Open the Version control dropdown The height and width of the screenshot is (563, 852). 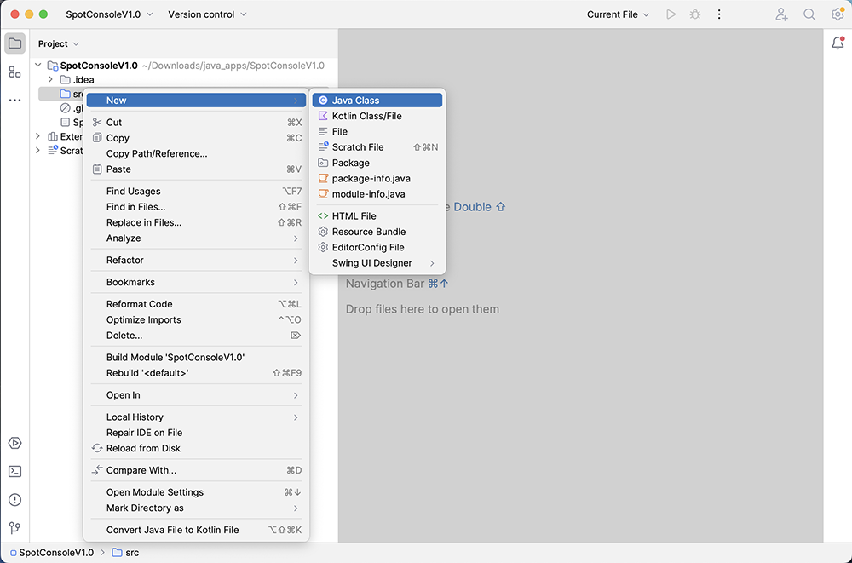coord(207,14)
